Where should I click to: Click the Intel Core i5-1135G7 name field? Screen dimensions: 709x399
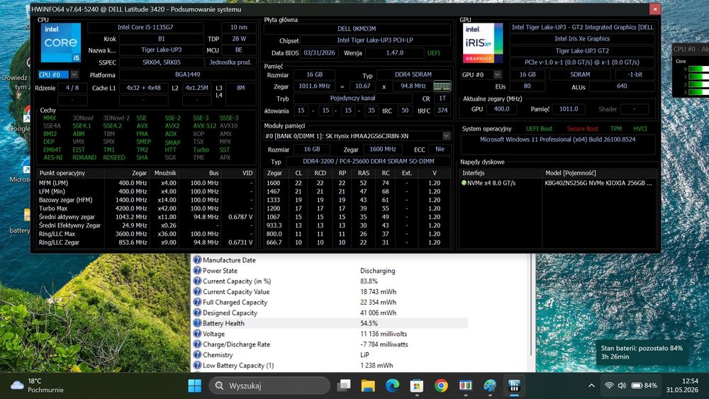point(145,27)
